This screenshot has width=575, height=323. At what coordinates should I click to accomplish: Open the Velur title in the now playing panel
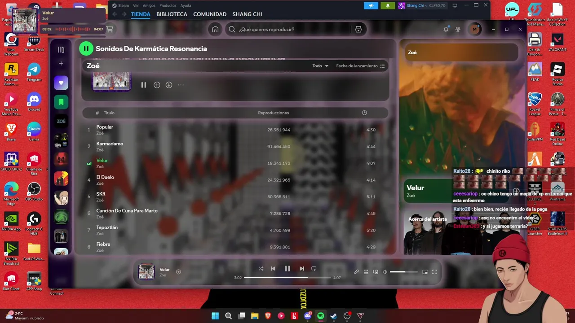[415, 188]
